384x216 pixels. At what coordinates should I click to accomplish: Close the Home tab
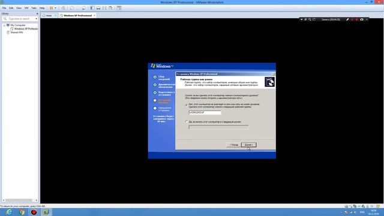(x=56, y=16)
